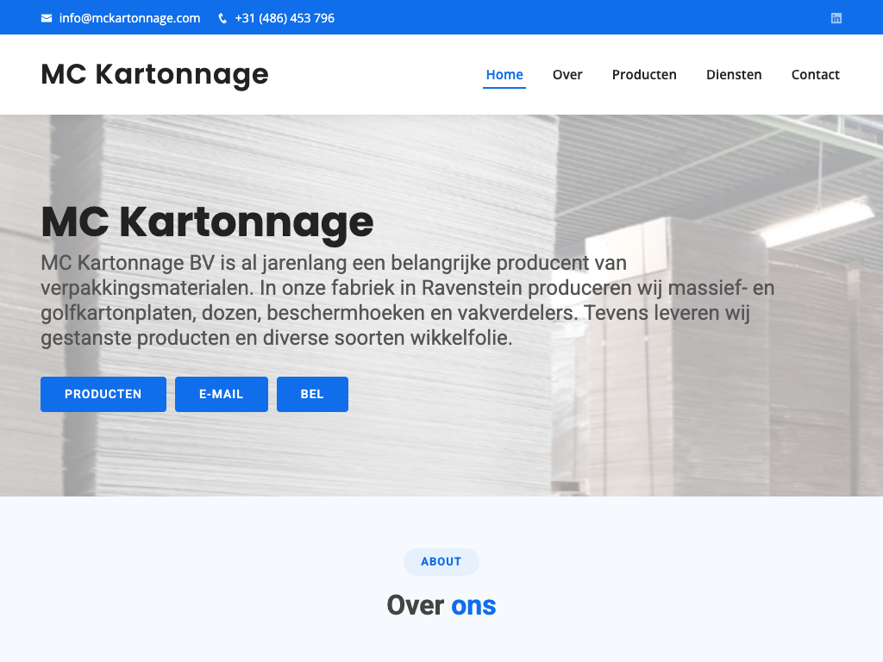Click the Over ons section heading
This screenshot has height=662, width=883.
441,605
